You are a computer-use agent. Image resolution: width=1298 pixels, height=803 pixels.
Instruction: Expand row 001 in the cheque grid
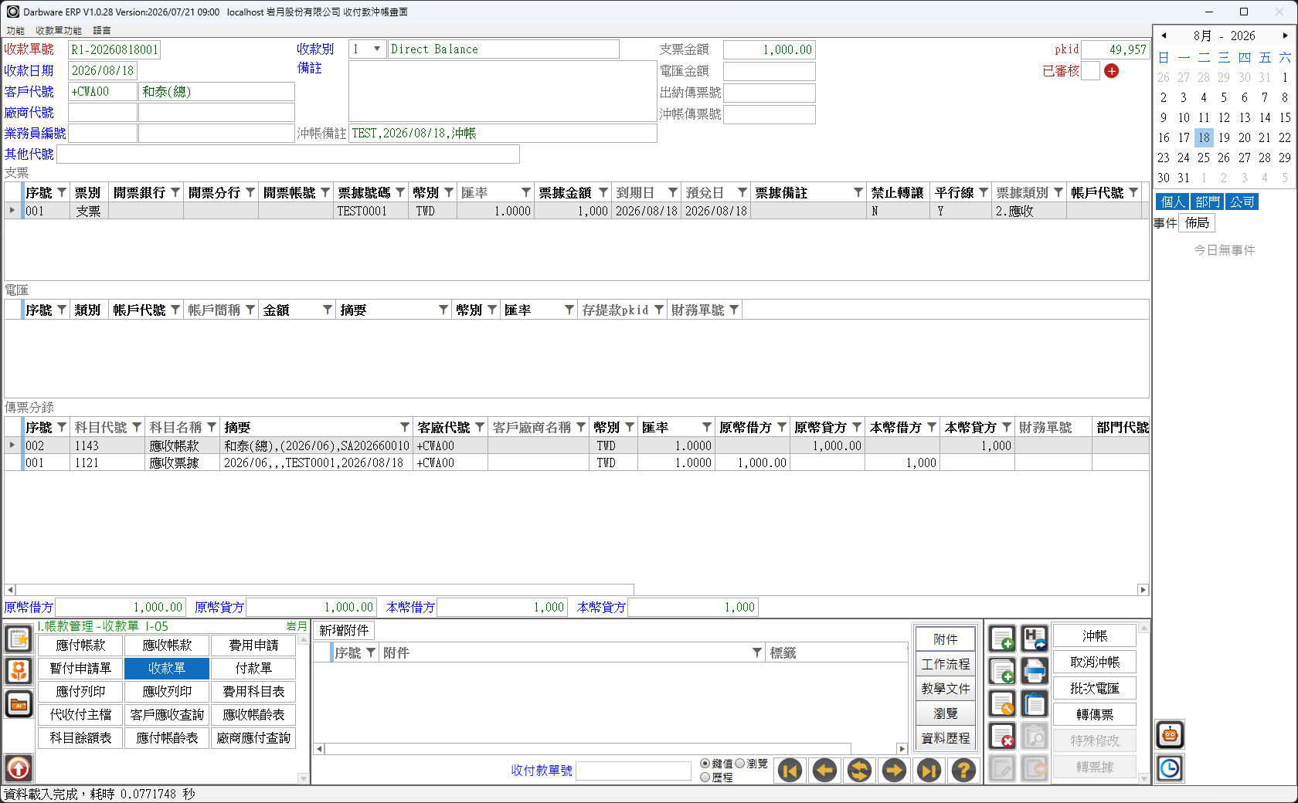(12, 210)
